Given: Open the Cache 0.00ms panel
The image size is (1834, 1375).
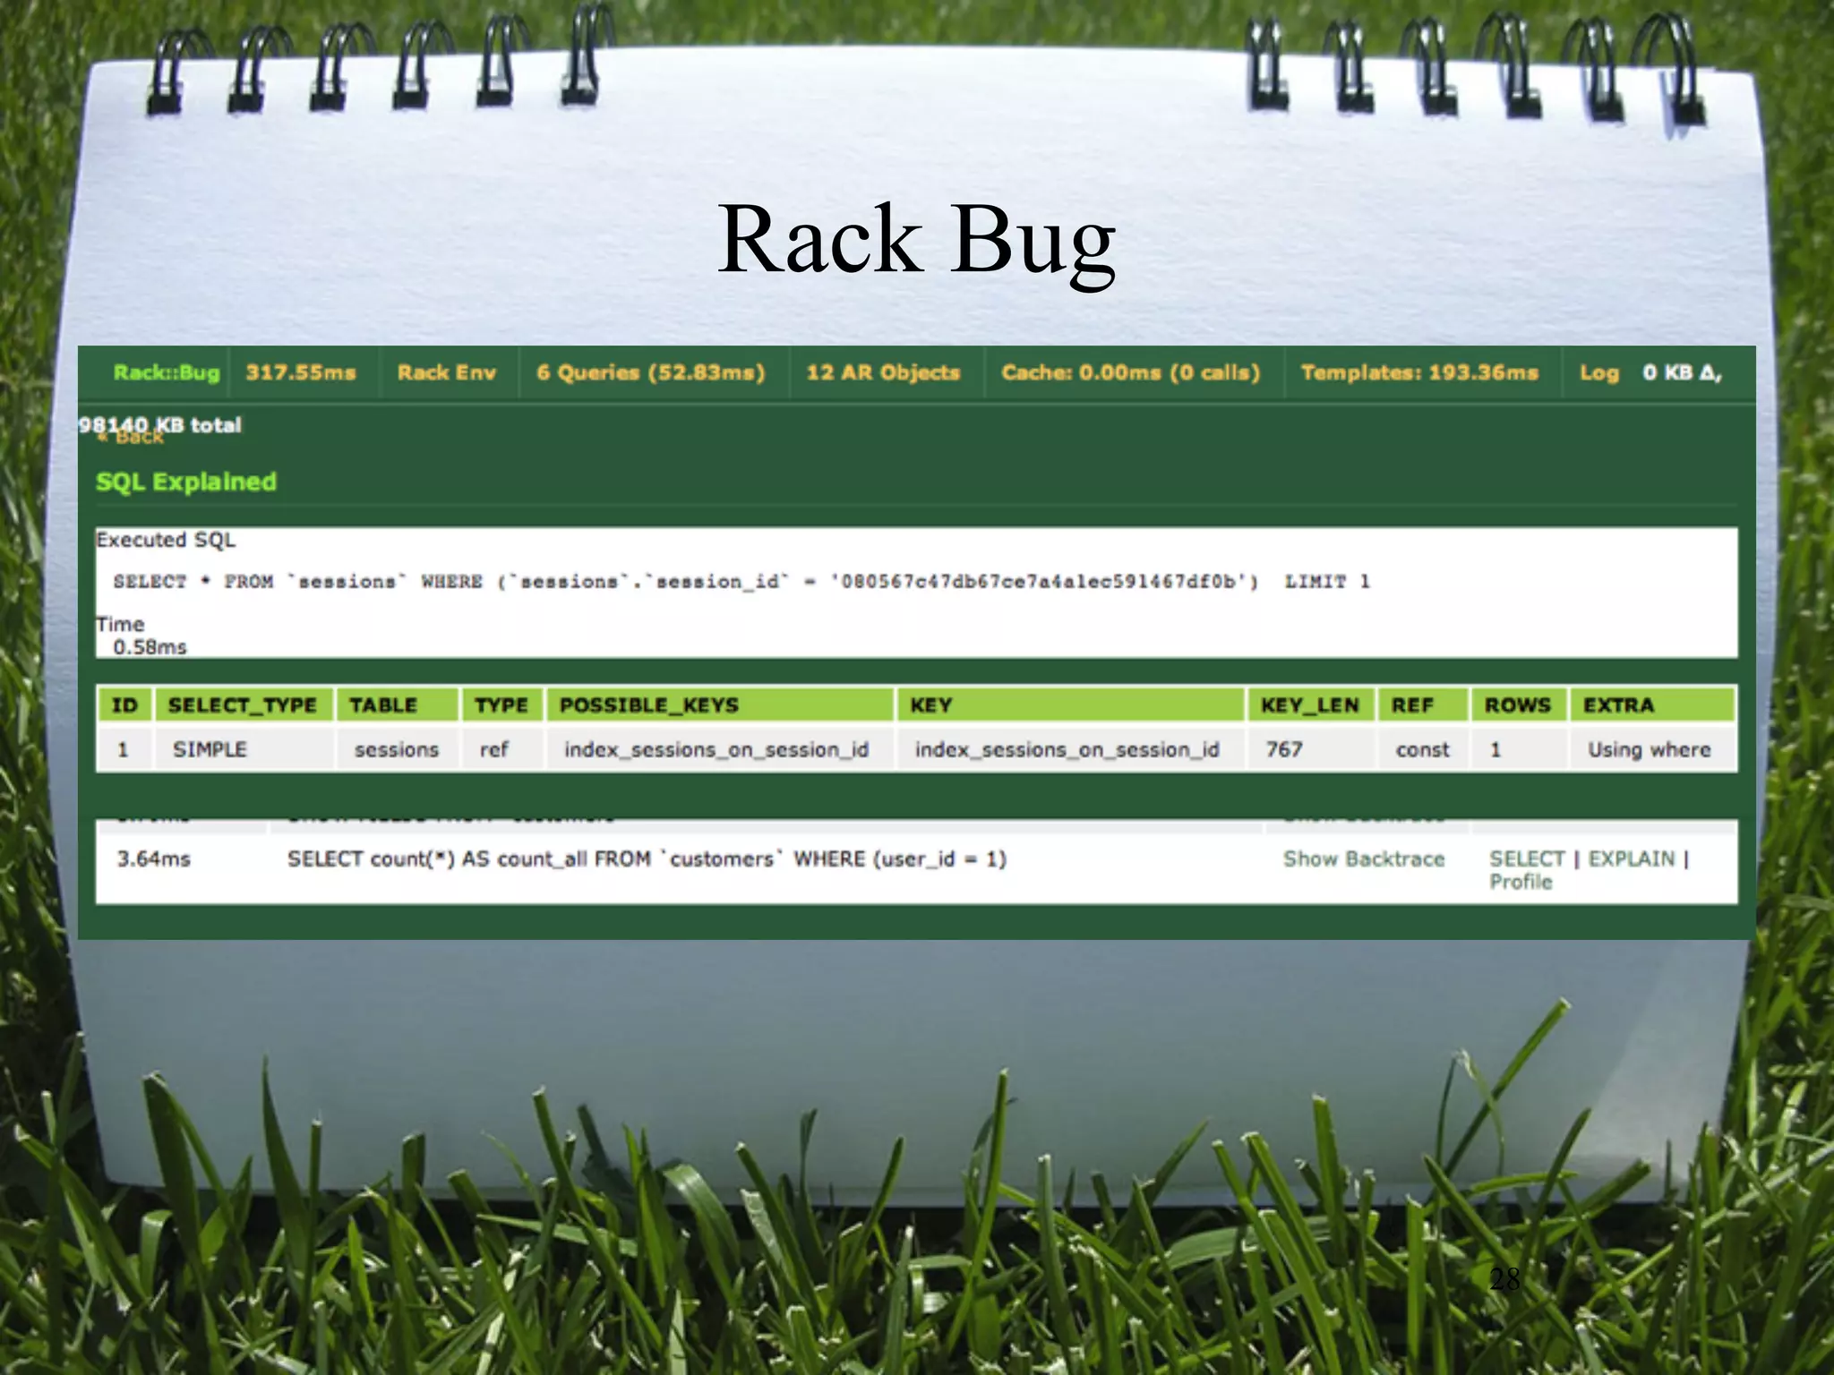Looking at the screenshot, I should (x=1130, y=372).
